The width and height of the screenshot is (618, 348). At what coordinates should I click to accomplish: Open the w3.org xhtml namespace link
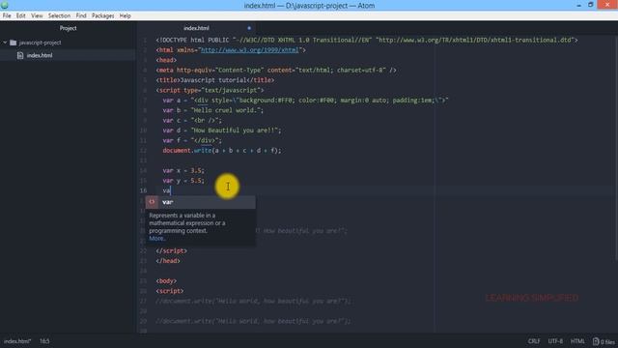pyautogui.click(x=250, y=50)
